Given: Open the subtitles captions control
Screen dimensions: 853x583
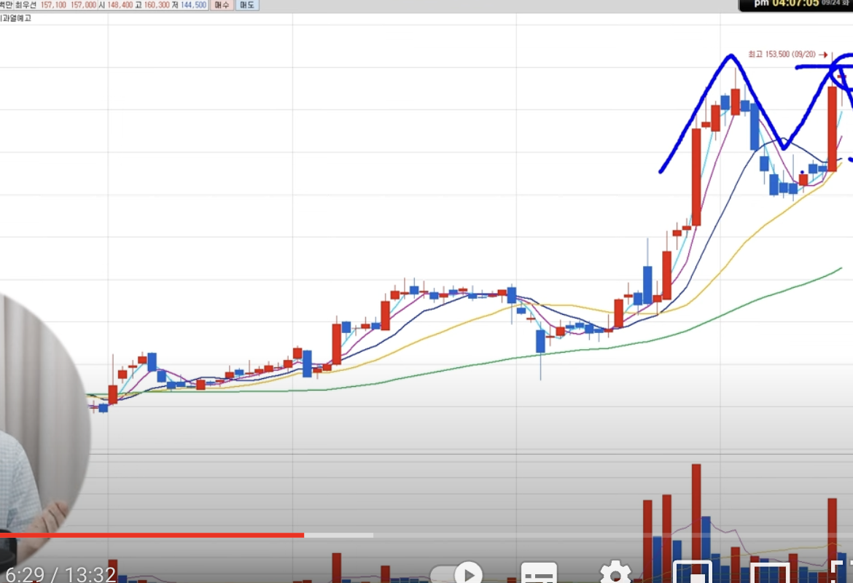Looking at the screenshot, I should (539, 574).
